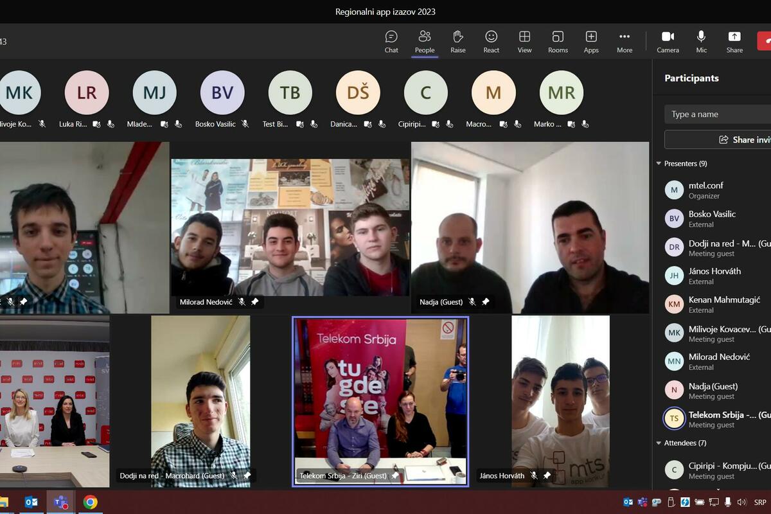The width and height of the screenshot is (771, 514).
Task: Open the View layout options
Action: 525,42
